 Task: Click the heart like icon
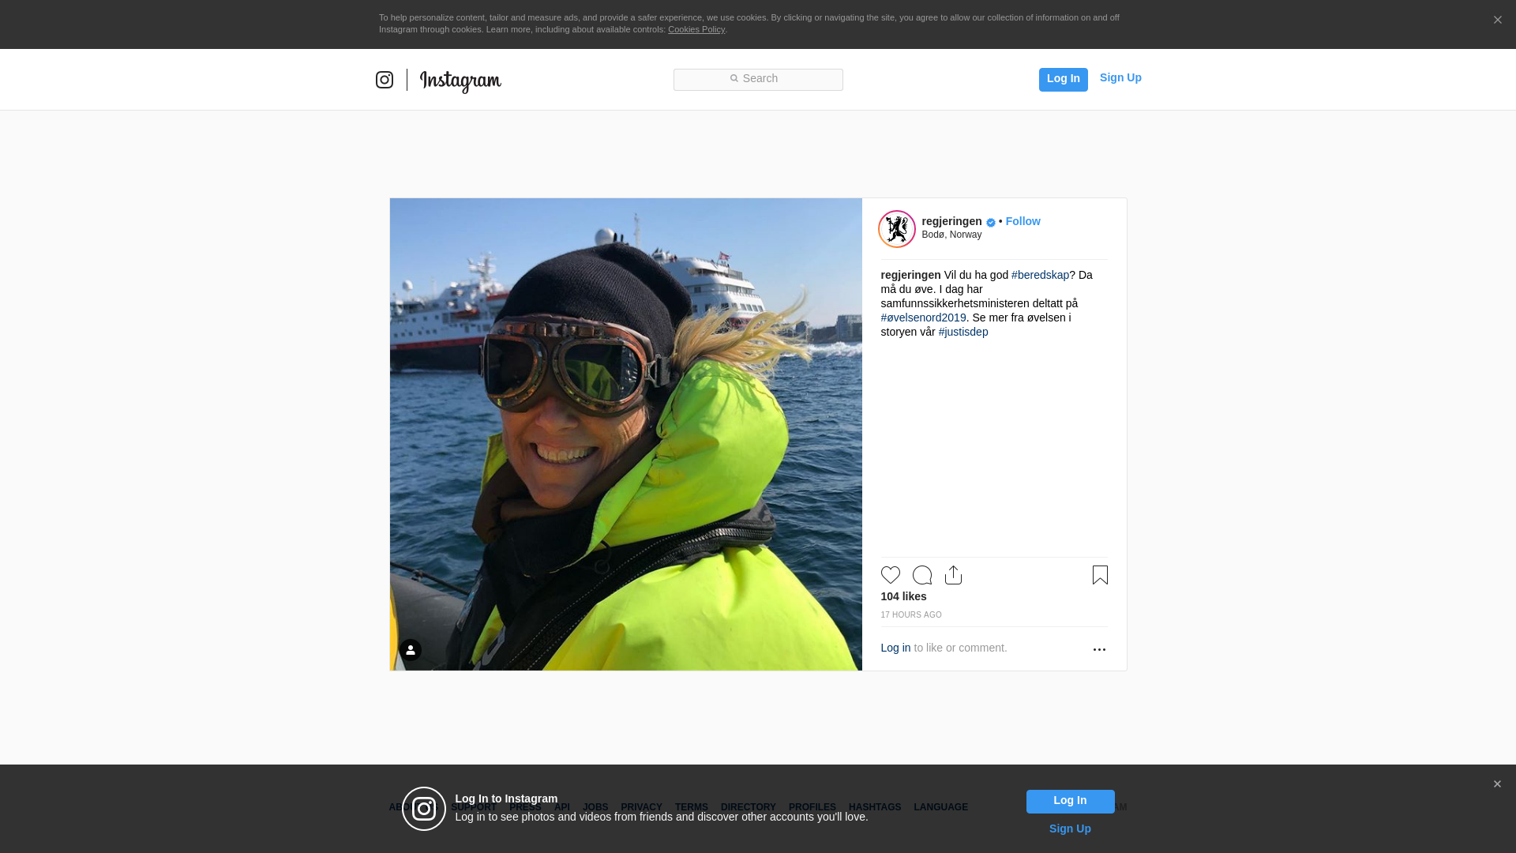coord(891,575)
